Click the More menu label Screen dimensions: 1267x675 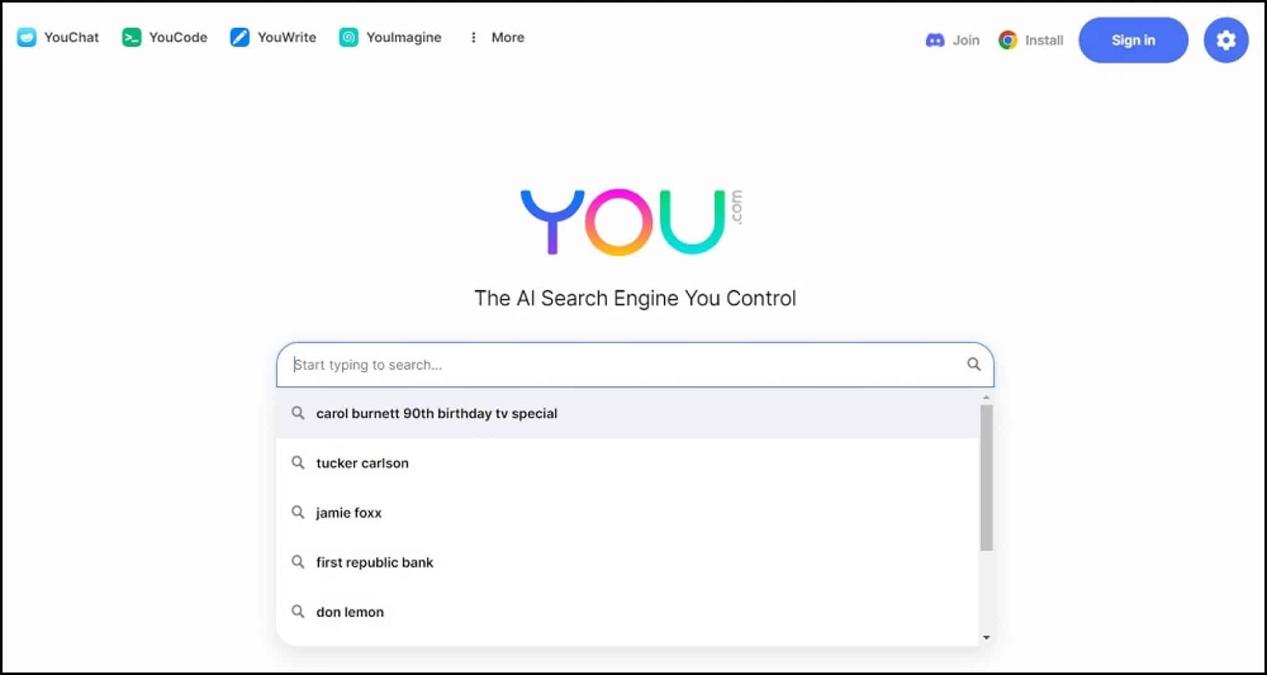(508, 38)
